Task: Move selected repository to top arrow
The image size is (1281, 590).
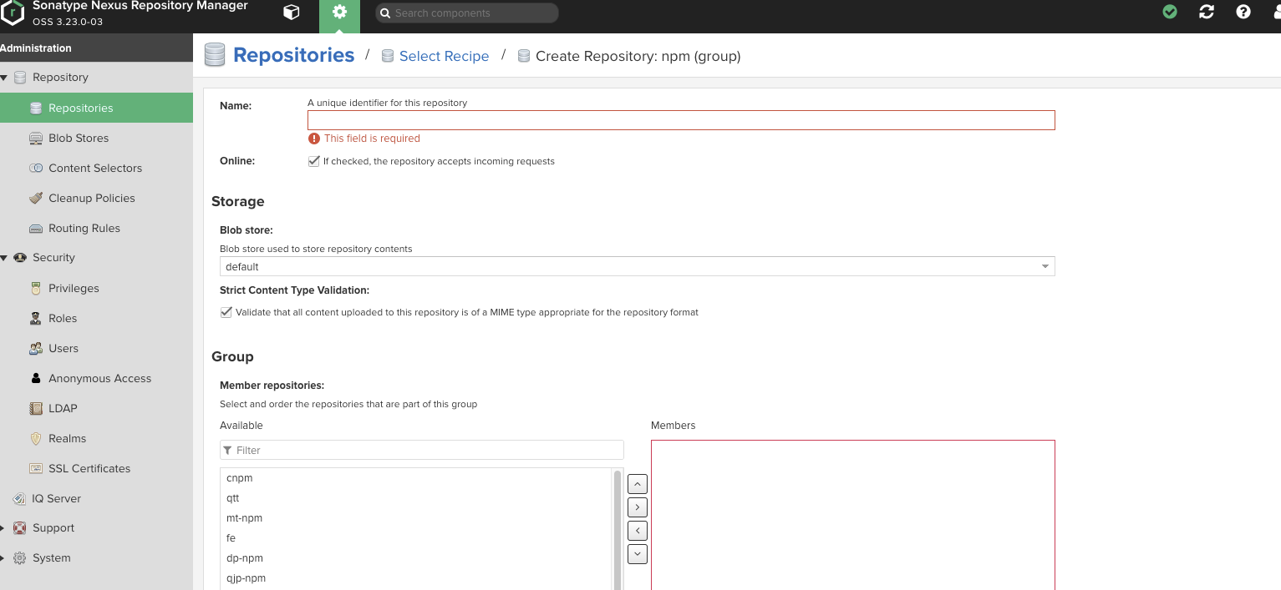Action: pyautogui.click(x=637, y=484)
